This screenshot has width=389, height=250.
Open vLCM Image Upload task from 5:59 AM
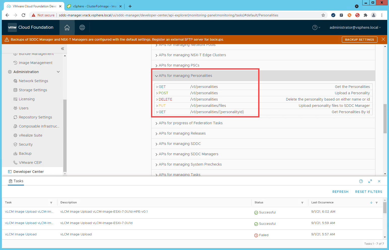29,223
